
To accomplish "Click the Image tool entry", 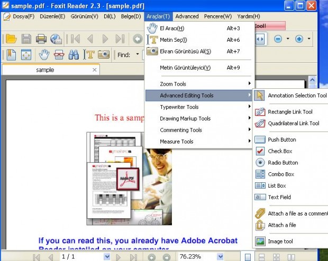I will click(x=281, y=241).
